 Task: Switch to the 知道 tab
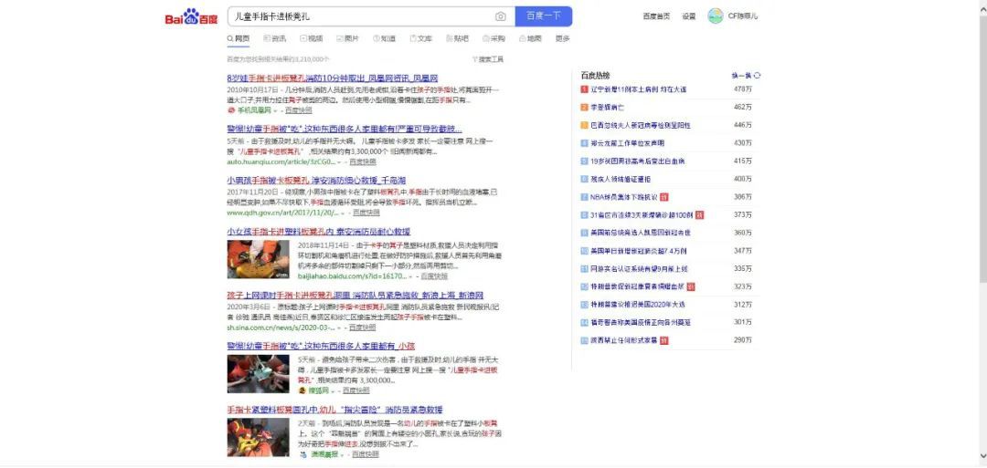385,39
